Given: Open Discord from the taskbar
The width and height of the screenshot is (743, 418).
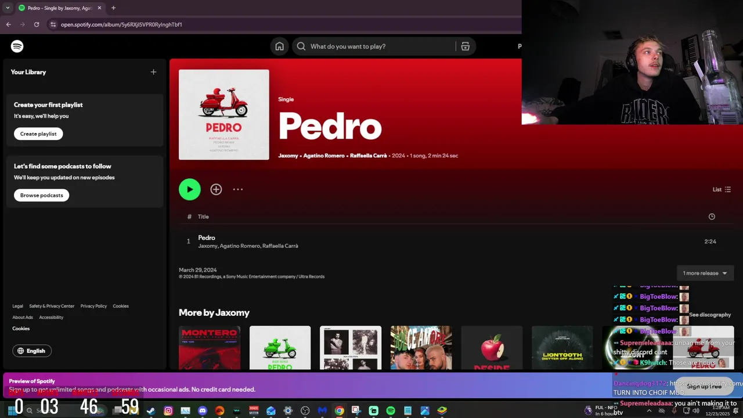Looking at the screenshot, I should click(203, 410).
